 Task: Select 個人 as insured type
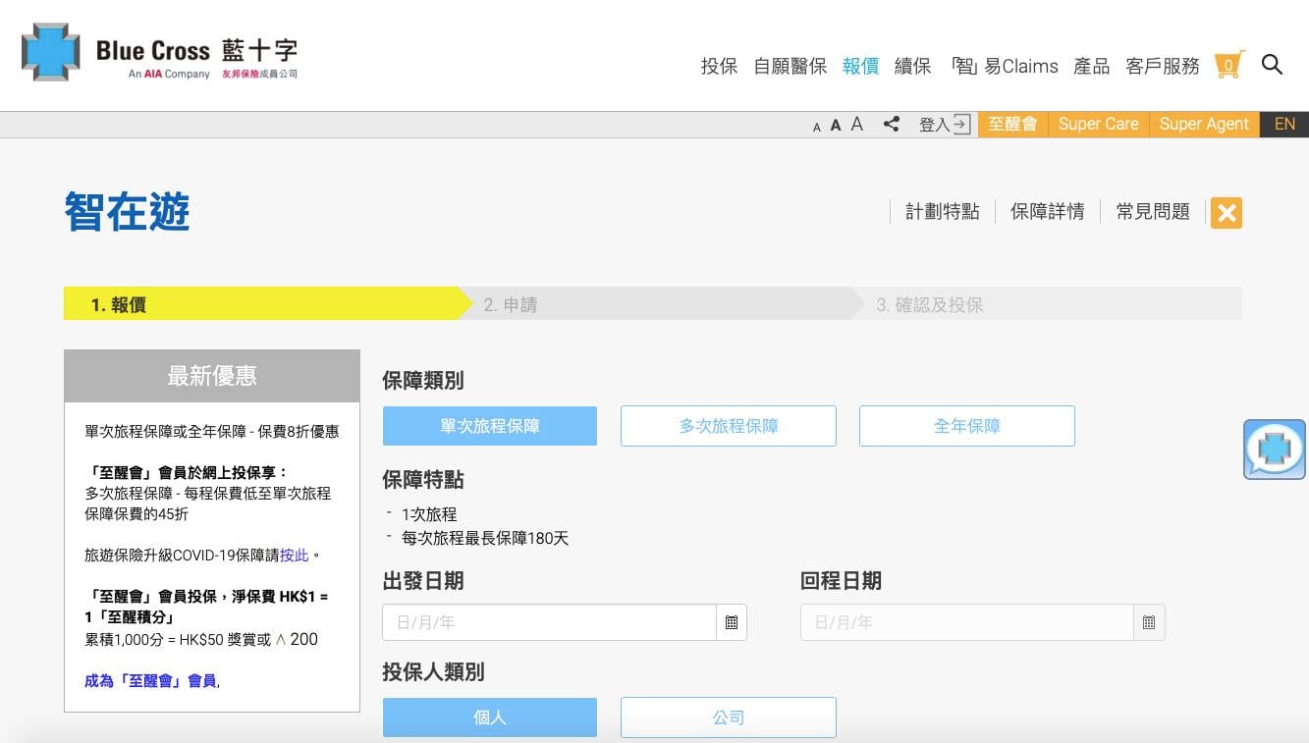(490, 717)
